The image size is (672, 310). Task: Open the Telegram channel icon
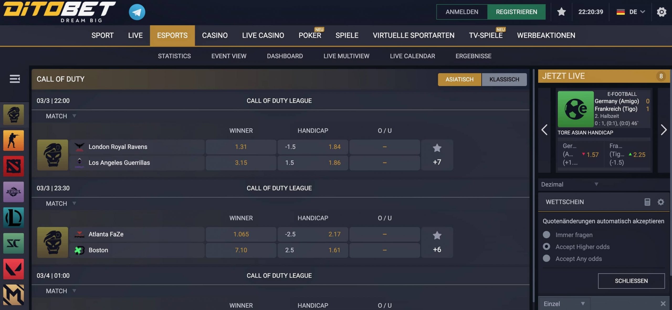[137, 12]
